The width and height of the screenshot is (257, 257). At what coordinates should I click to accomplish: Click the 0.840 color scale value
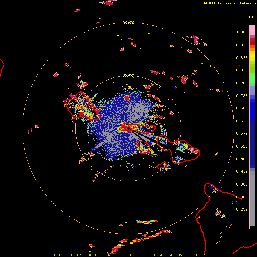coord(242,70)
